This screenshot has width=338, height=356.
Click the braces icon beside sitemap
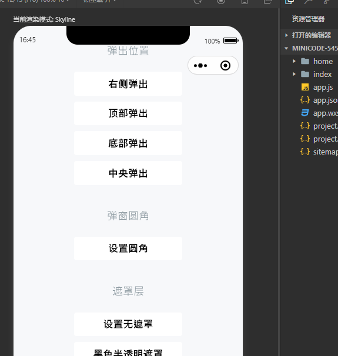click(305, 152)
